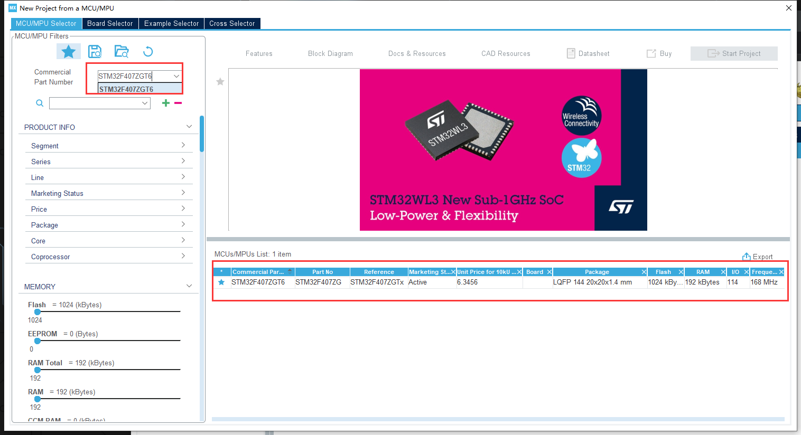Click the EEPROM slider handle
Screen dimensions: 801x435
(x=38, y=341)
